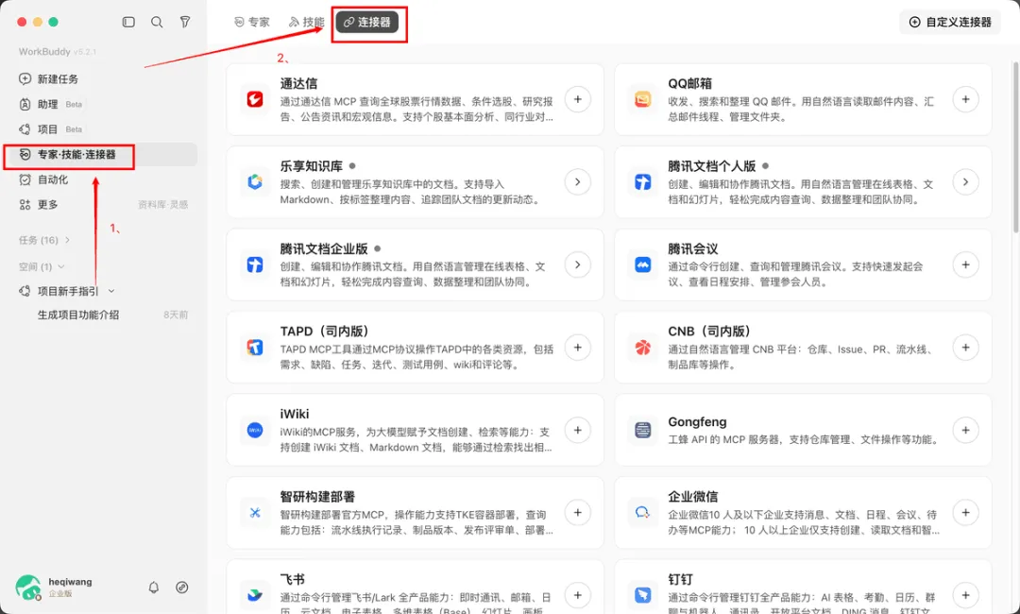
Task: Click the Gongfeng title text
Action: (697, 421)
